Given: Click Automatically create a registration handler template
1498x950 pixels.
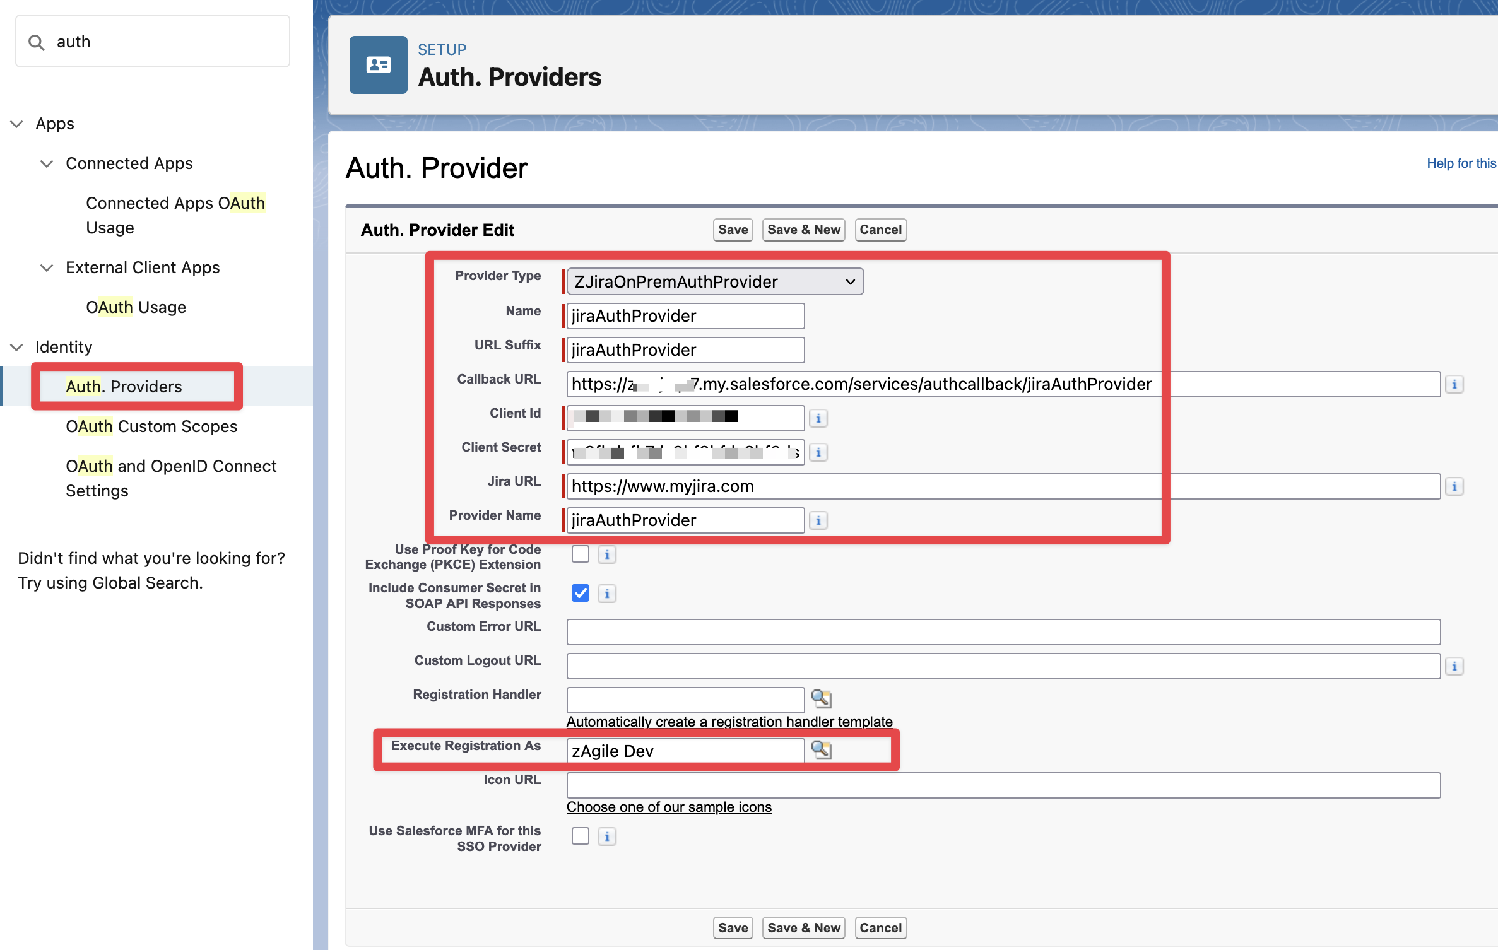Looking at the screenshot, I should [x=729, y=722].
